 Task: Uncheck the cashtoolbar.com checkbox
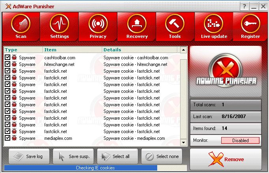point(8,57)
